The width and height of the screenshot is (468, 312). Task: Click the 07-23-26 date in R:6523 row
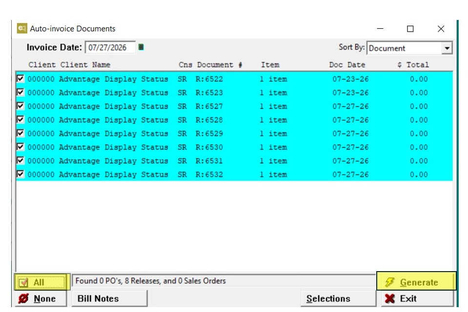(x=350, y=92)
